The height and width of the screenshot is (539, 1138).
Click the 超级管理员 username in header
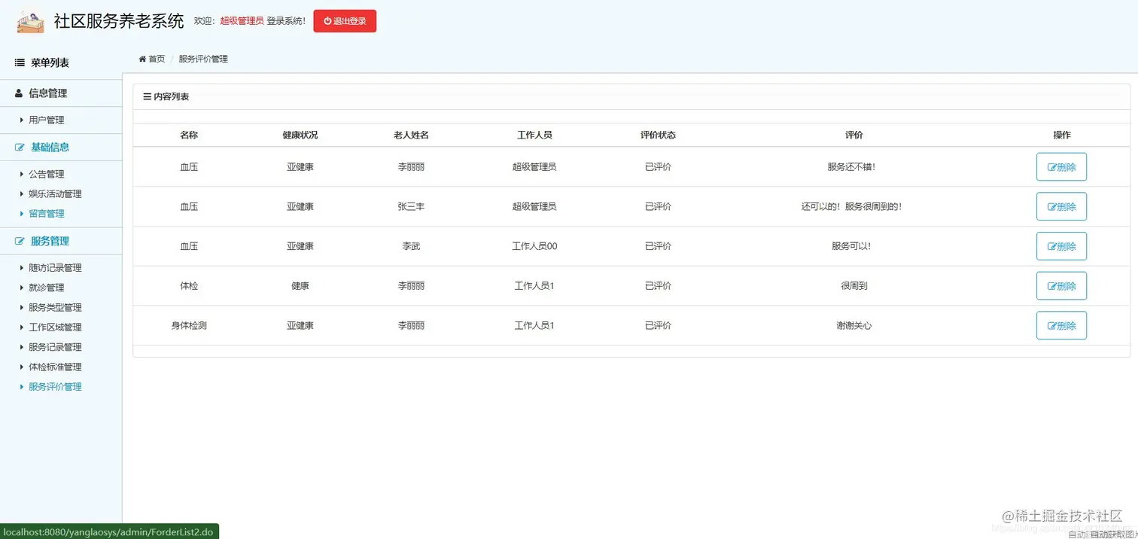click(x=242, y=21)
